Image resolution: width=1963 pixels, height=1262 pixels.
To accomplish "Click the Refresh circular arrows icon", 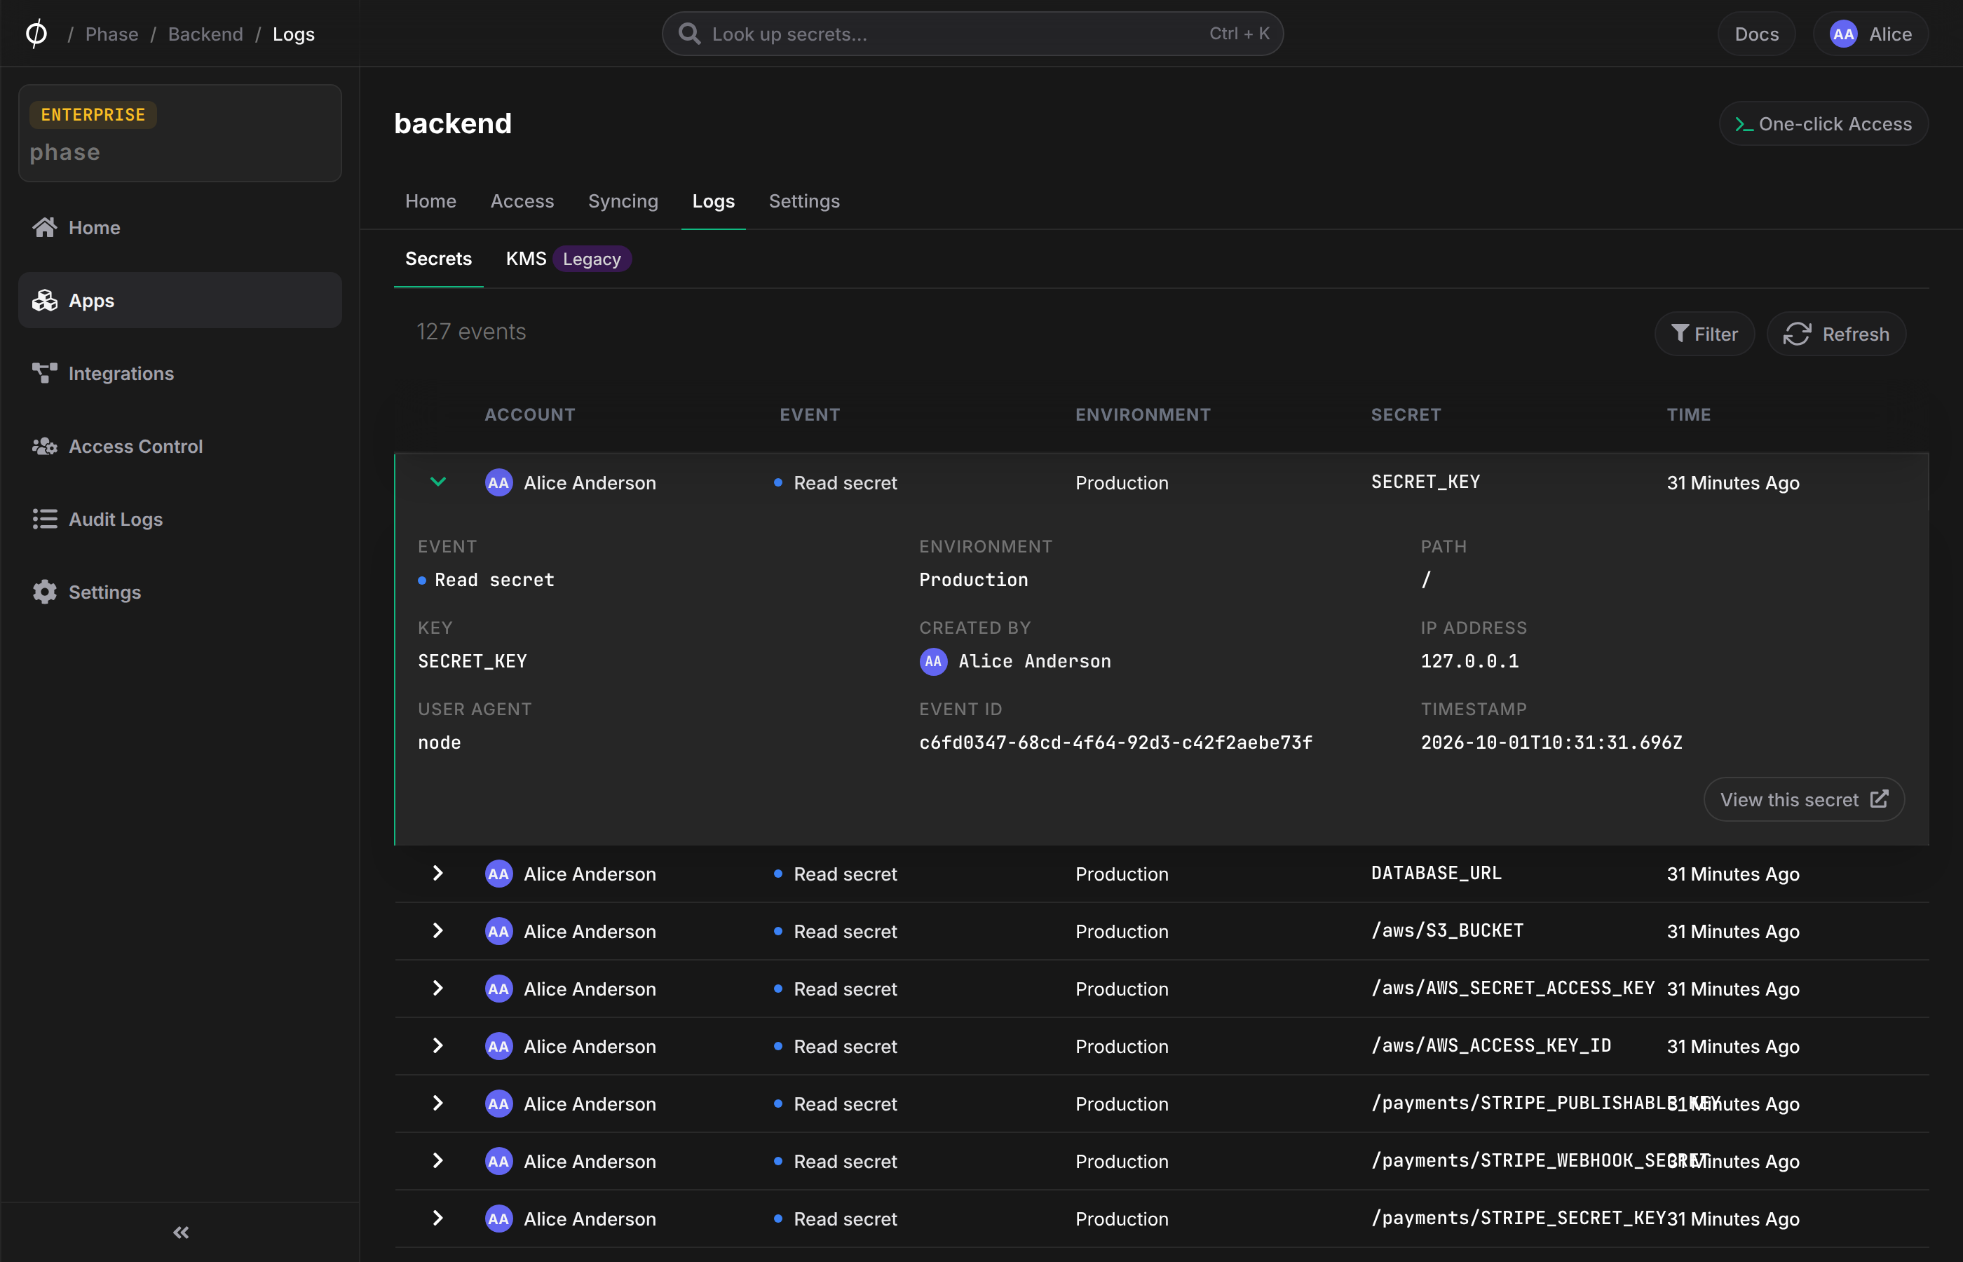I will pos(1797,334).
